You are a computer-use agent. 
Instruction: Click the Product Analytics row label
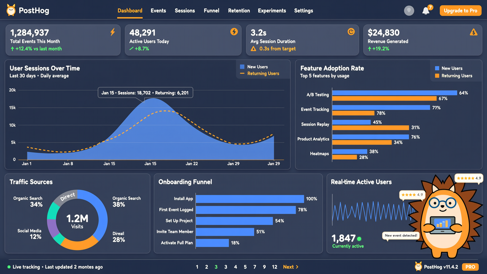(313, 139)
